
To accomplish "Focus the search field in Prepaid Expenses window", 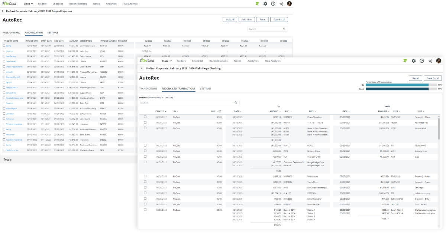I will point(265,29).
